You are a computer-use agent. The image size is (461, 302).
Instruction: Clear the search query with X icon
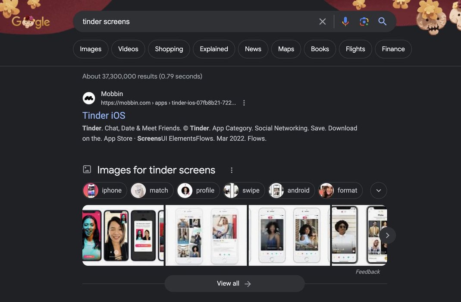tap(323, 22)
